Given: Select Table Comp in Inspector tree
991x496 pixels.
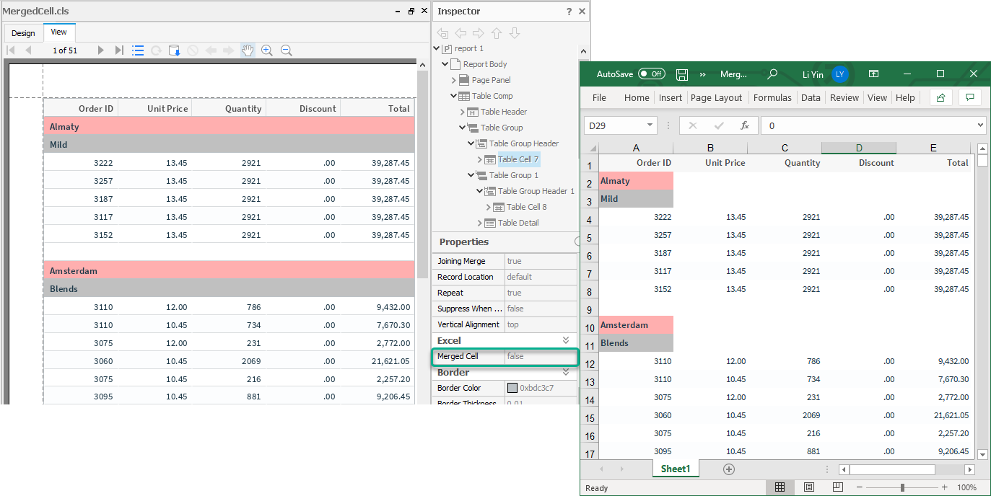Looking at the screenshot, I should (492, 96).
